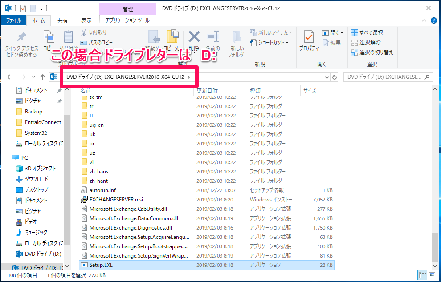The height and width of the screenshot is (282, 441).
Task: Select the ug-cn folder row
Action: click(x=207, y=125)
